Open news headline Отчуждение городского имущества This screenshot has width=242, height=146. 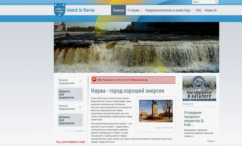pyautogui.click(x=194, y=119)
